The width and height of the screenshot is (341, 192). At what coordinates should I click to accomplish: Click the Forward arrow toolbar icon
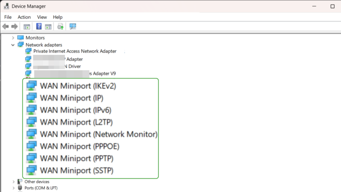[15, 27]
